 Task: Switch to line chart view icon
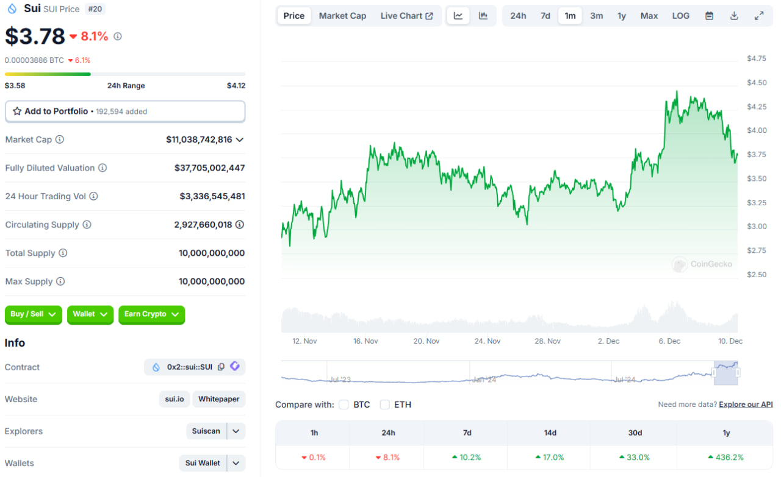(458, 16)
